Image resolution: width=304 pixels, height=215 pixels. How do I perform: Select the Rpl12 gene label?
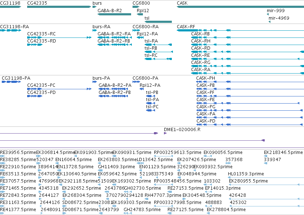click(143, 11)
